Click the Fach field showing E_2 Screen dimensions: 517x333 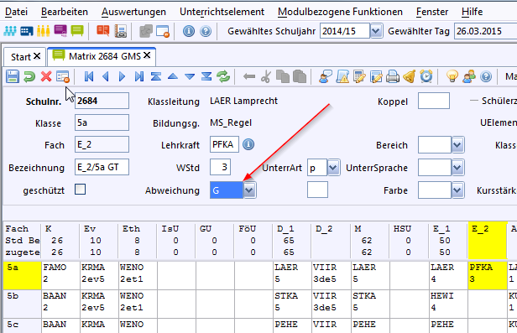click(x=102, y=144)
